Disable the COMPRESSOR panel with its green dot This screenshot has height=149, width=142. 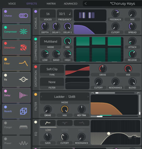click(35, 39)
